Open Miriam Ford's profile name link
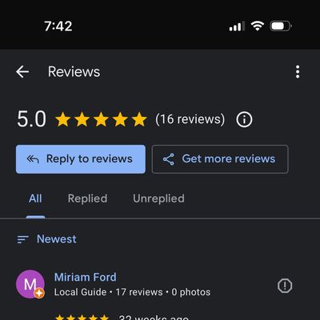The width and height of the screenshot is (320, 320). click(x=86, y=277)
